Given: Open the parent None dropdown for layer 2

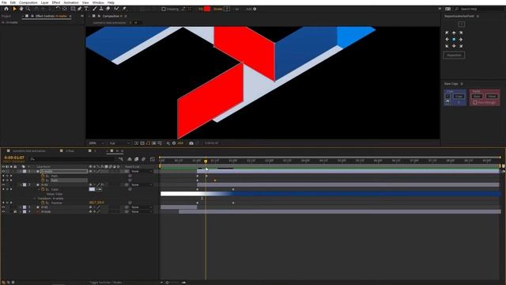Looking at the screenshot, I should 142,184.
